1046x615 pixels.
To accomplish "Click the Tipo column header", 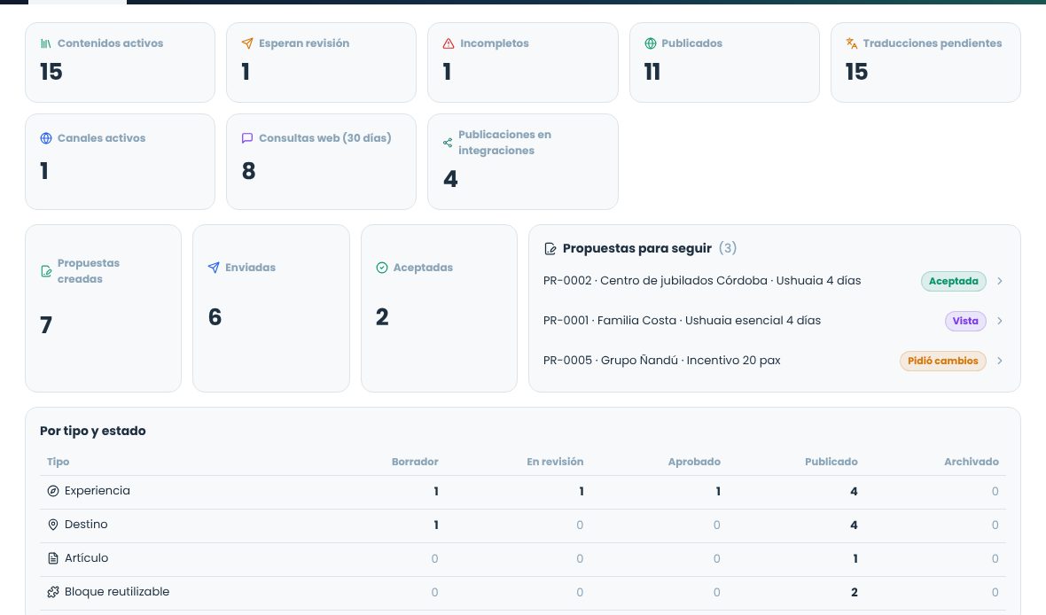I will [x=58, y=462].
